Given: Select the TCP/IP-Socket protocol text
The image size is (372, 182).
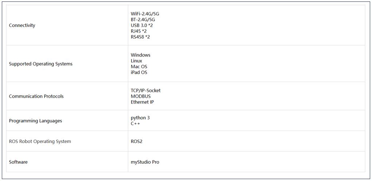Looking at the screenshot, I should pos(146,90).
